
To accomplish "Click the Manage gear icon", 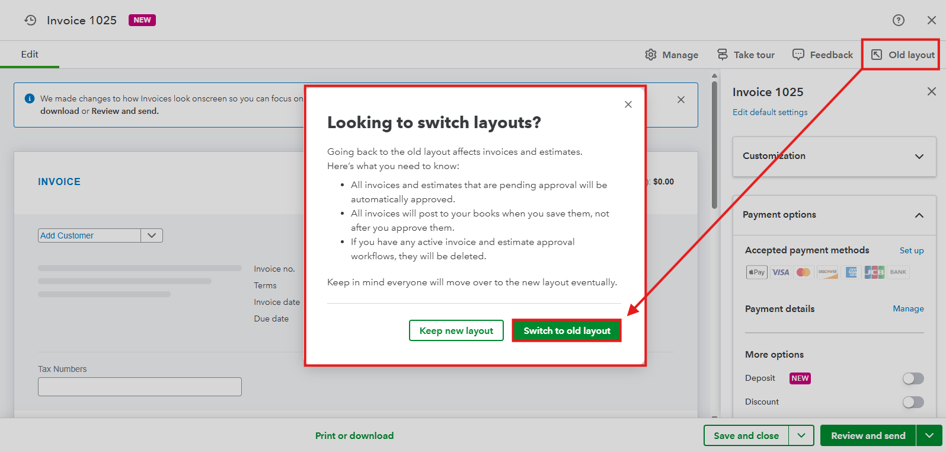I will pos(651,55).
